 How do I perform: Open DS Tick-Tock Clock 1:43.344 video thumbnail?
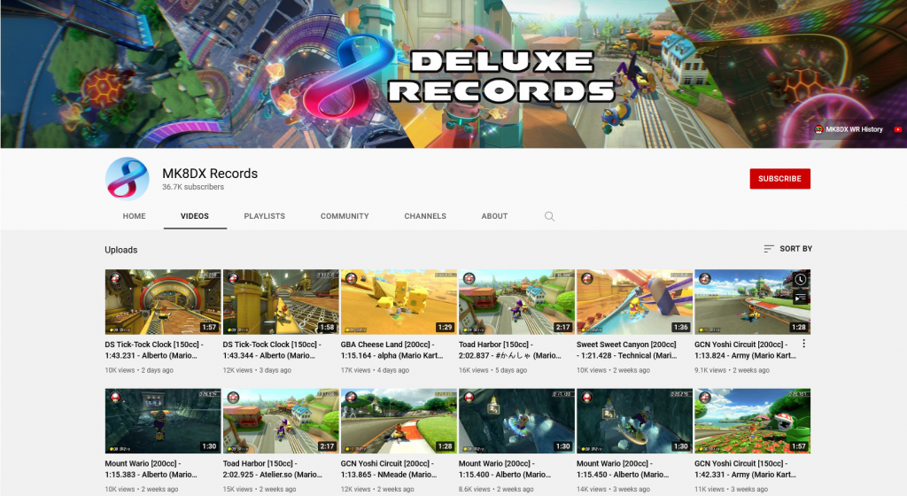tap(281, 302)
